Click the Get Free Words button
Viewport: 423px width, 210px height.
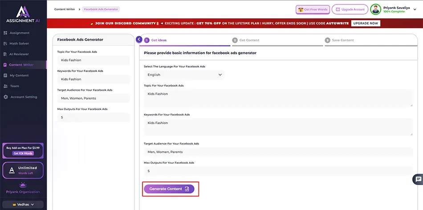click(x=313, y=9)
